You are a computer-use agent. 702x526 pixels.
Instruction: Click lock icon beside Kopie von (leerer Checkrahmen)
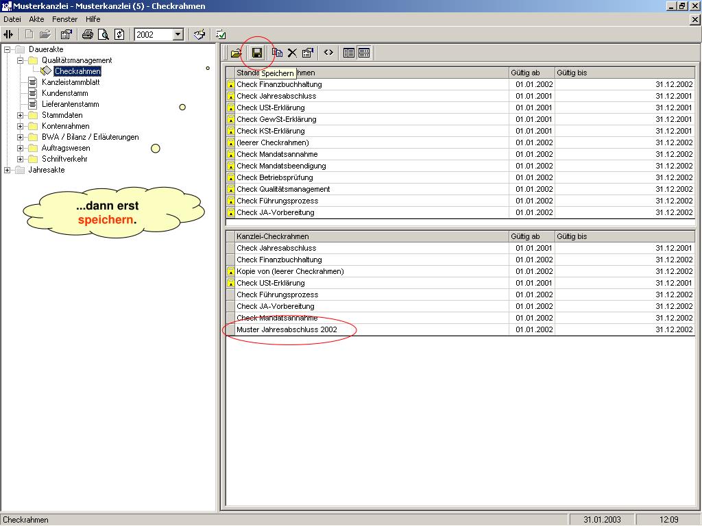230,271
